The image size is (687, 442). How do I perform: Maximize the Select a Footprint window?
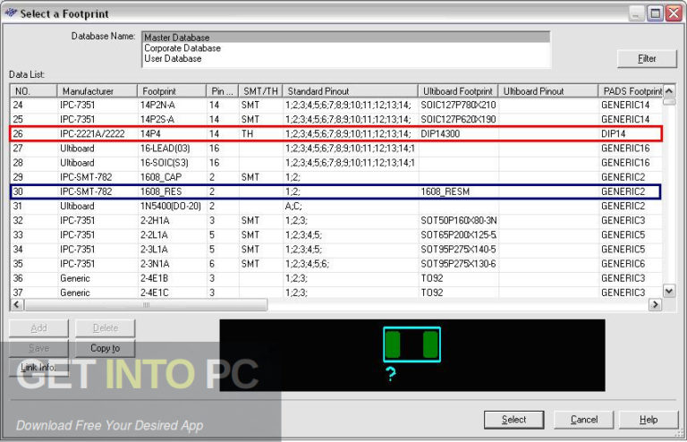656,13
